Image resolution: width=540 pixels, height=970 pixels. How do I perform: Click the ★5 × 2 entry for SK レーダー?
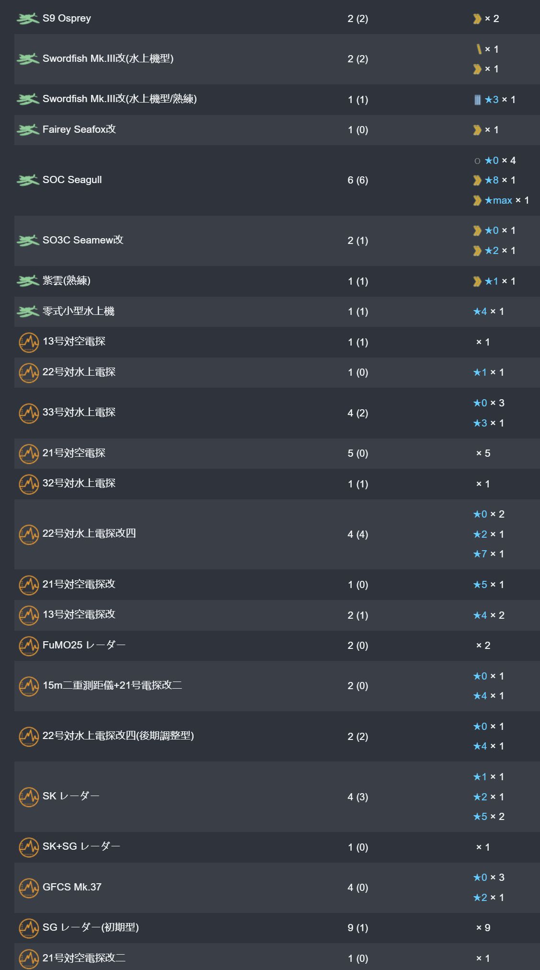coord(488,817)
